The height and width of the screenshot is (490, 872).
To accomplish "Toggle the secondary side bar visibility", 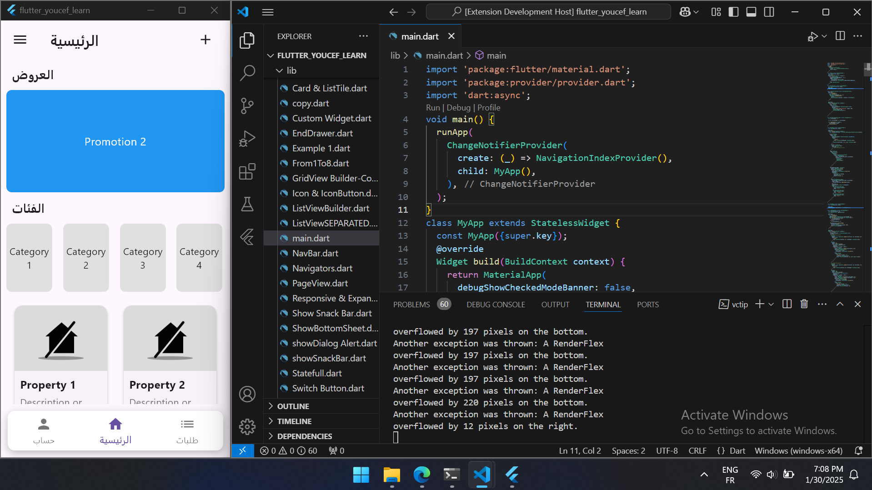I will pyautogui.click(x=769, y=12).
